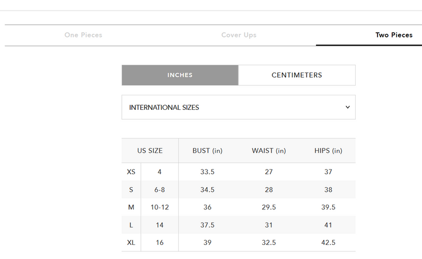Click the US SIZE column header
The image size is (422, 259).
(150, 151)
